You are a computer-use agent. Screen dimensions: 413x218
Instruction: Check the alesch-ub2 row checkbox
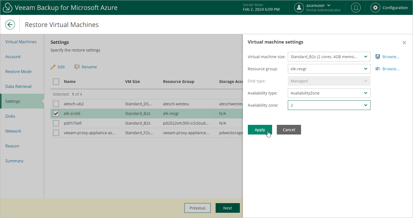click(x=56, y=104)
